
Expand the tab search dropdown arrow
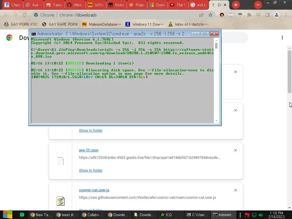click(258, 5)
